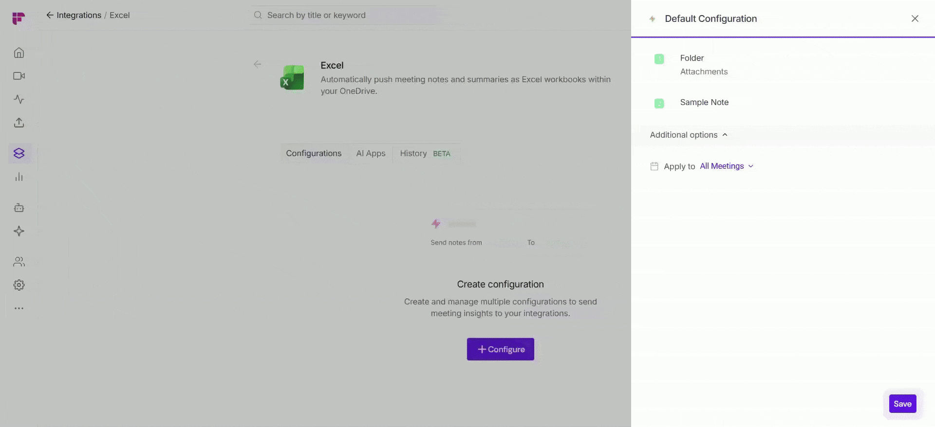Click the search magnifier icon

pos(258,15)
